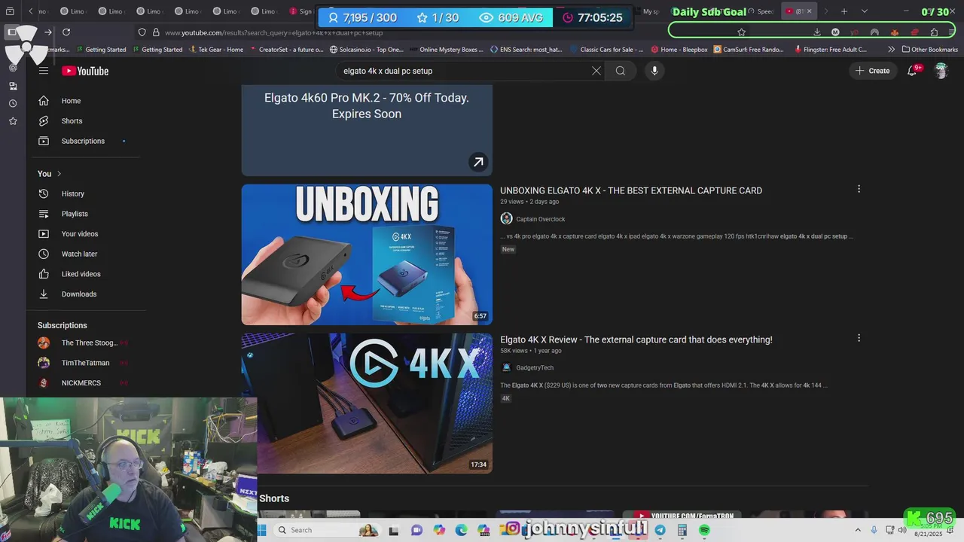Open the Home - Bleepbox bookmark
Screen dimensions: 964x542
pos(679,50)
